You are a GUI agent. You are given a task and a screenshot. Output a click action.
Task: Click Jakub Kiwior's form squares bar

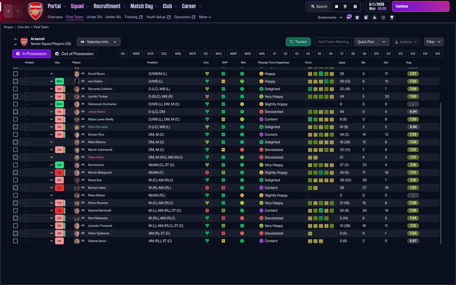click(321, 112)
